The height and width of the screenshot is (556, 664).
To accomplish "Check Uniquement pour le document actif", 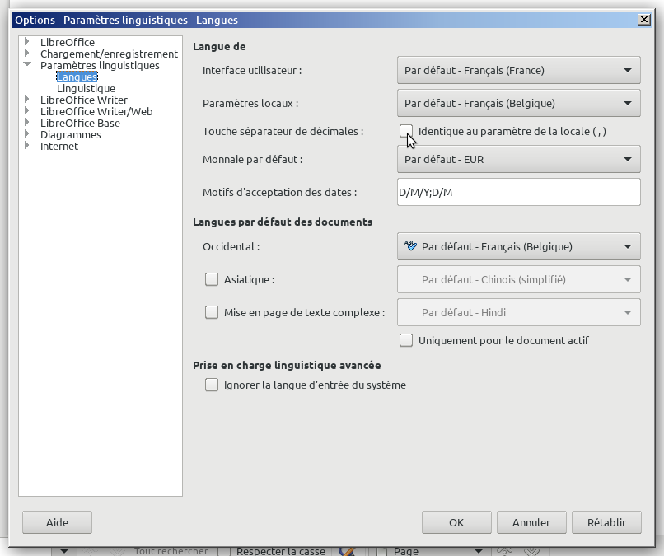I will [405, 340].
